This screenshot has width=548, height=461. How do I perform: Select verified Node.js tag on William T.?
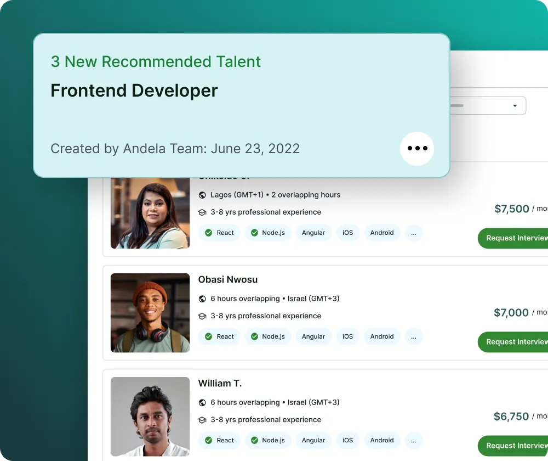(268, 440)
